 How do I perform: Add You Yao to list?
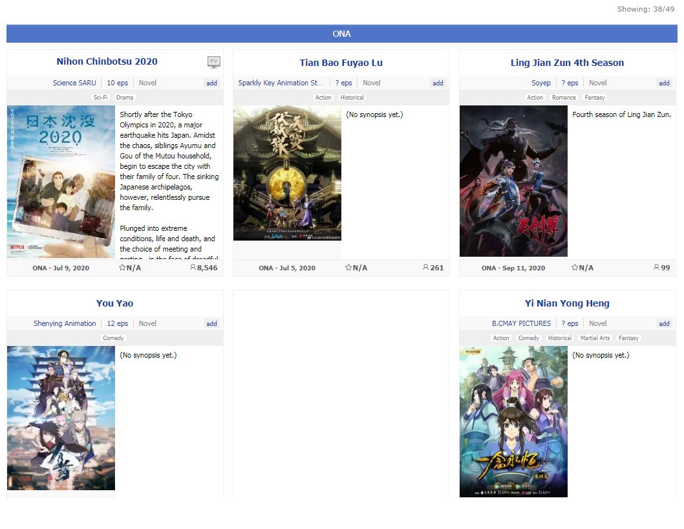211,323
